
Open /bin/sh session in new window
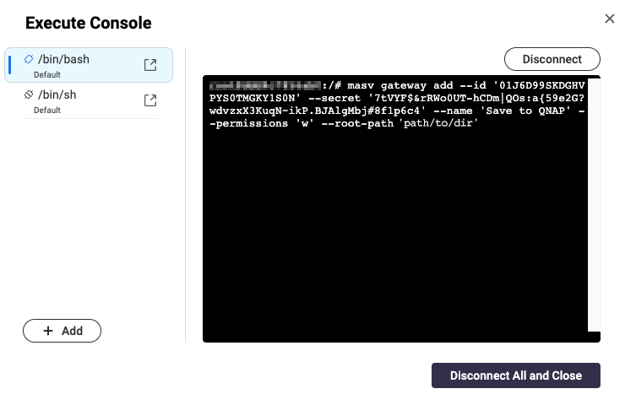click(150, 100)
